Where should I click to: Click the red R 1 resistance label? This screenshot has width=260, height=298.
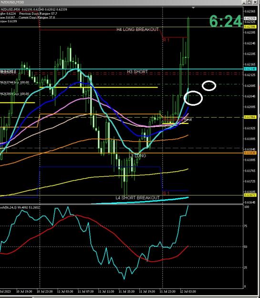point(166,40)
